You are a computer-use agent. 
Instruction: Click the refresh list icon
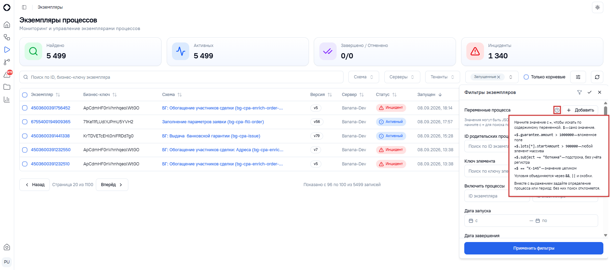point(597,77)
